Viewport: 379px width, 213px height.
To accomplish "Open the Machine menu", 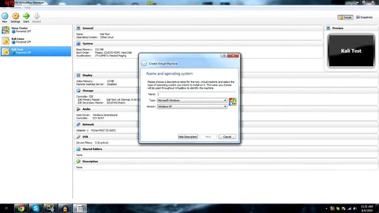I will click(x=15, y=8).
